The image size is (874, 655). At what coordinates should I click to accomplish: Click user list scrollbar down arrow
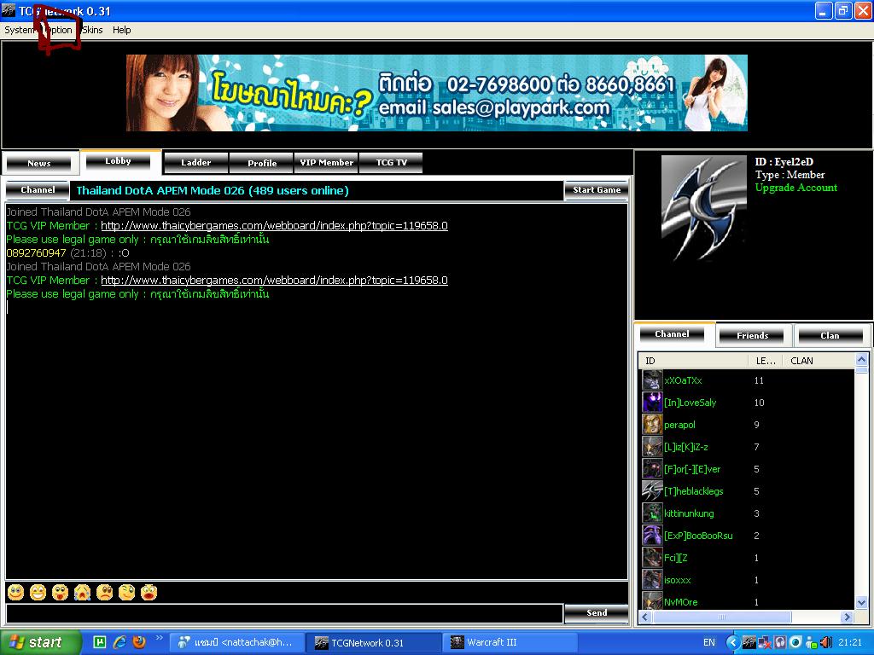[861, 602]
